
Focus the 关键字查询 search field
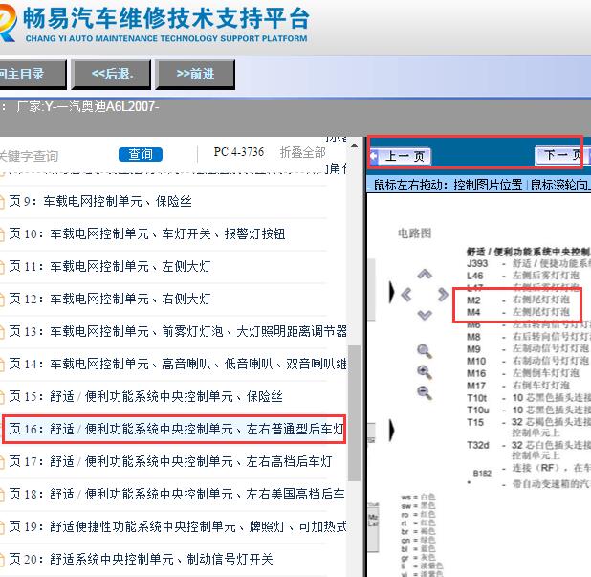(29, 156)
